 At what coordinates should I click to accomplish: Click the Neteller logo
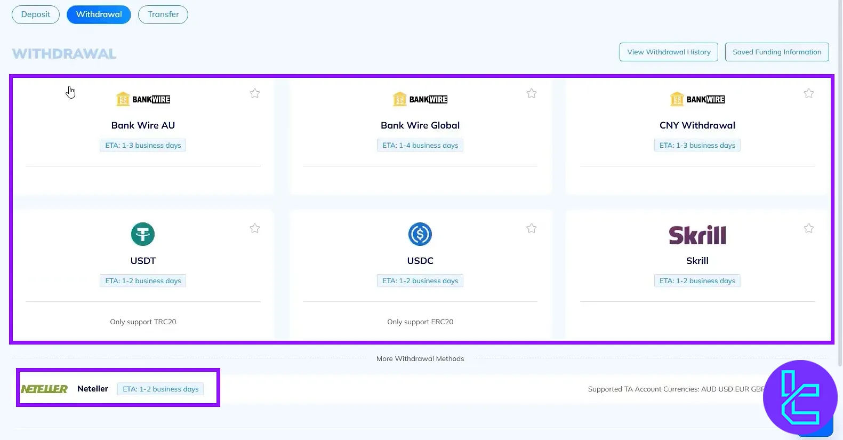44,389
